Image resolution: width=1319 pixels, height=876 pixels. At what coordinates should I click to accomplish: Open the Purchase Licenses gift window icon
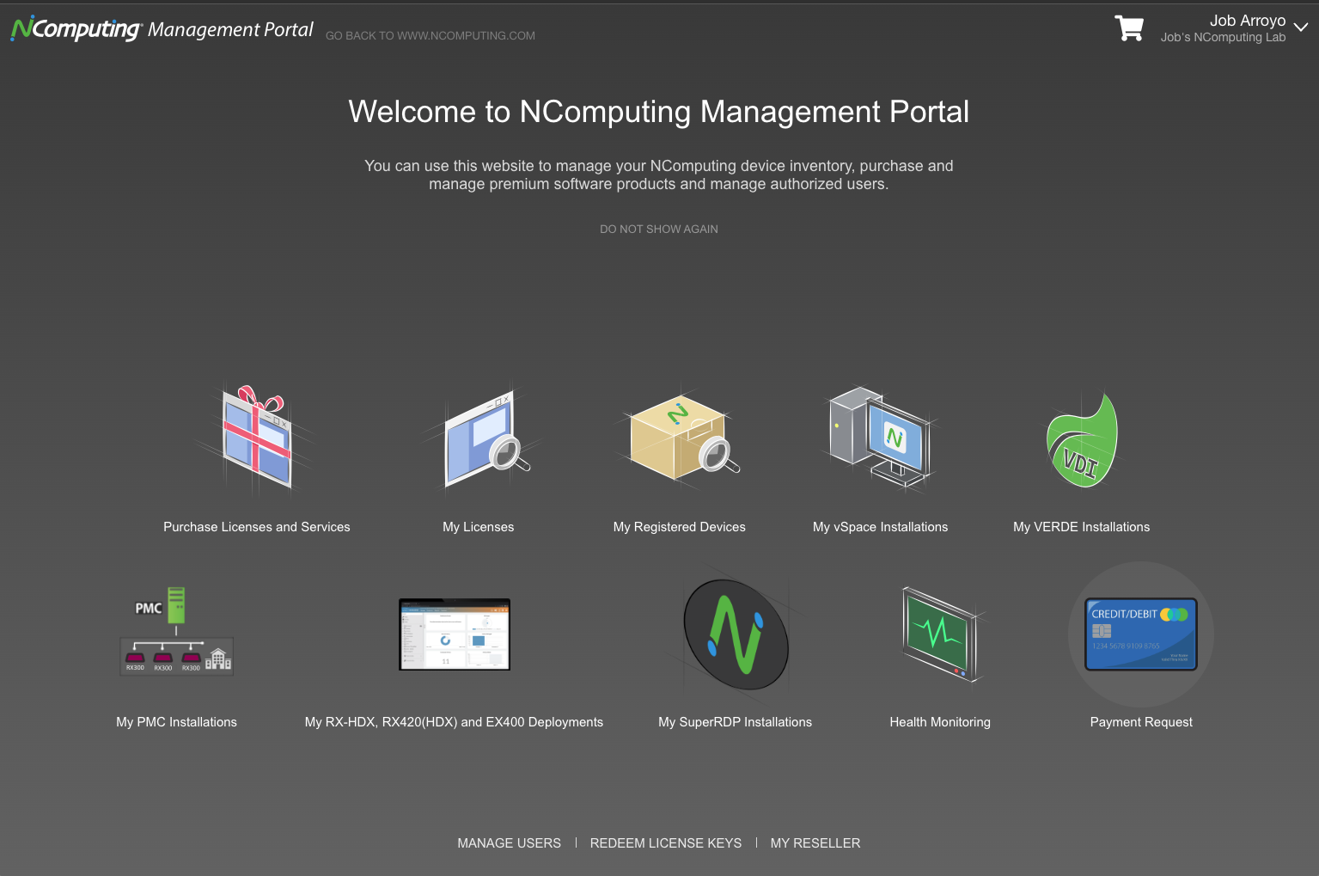[x=255, y=439]
